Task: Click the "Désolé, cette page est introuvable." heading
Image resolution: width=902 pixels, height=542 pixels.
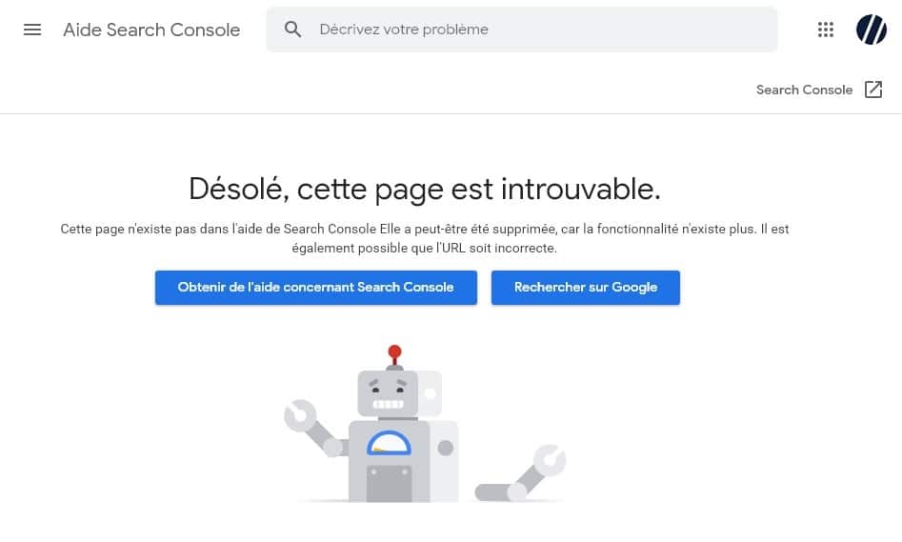Action: click(x=425, y=189)
